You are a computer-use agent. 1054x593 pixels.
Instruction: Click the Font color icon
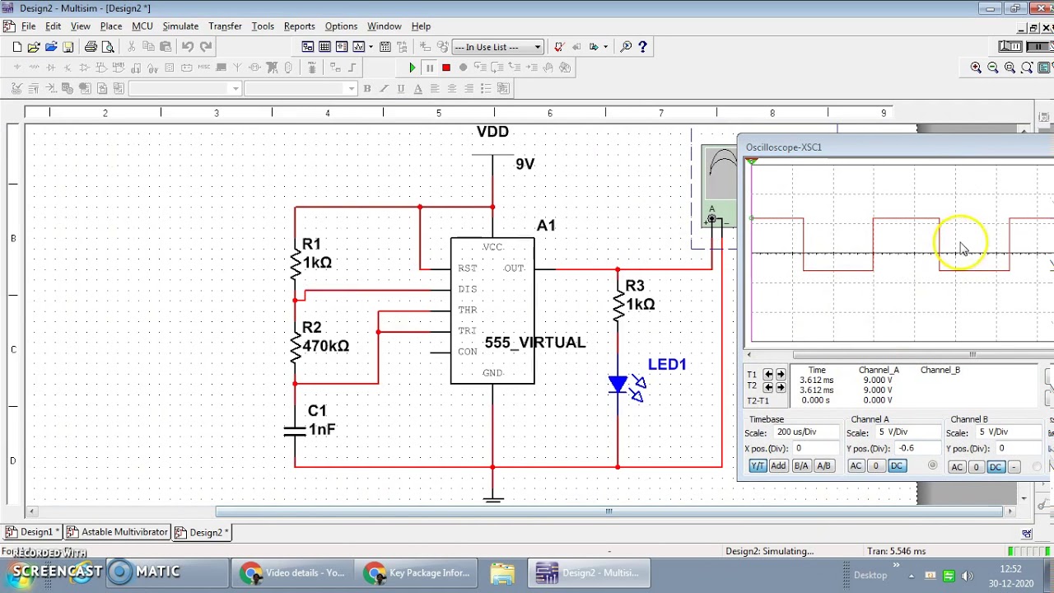point(418,88)
